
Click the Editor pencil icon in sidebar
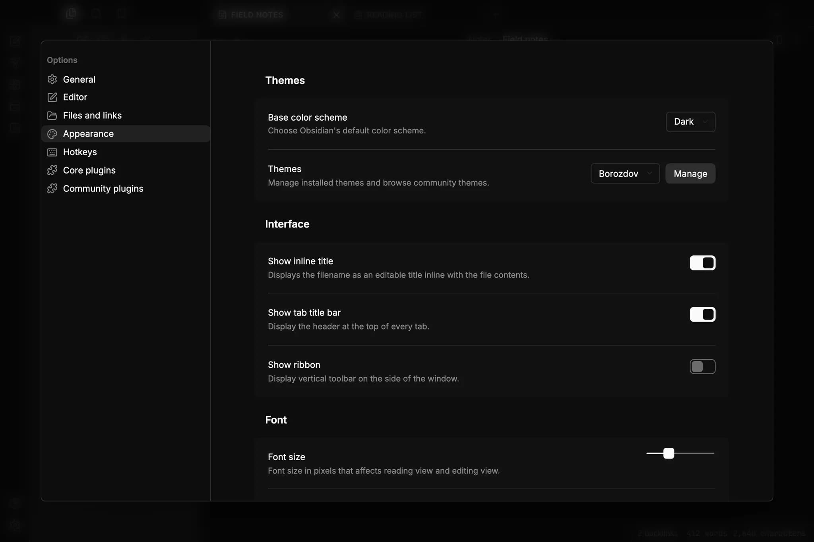pos(52,97)
